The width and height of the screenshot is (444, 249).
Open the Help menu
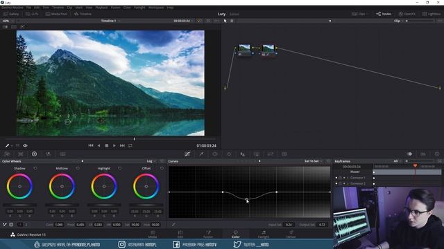click(x=170, y=8)
